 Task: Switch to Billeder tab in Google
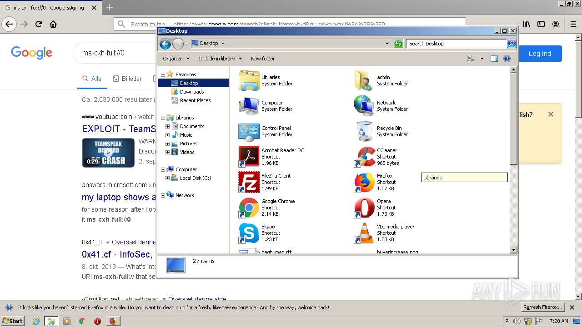[x=127, y=79]
